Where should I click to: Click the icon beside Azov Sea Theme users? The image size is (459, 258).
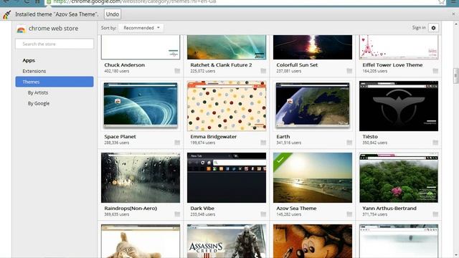pos(349,214)
